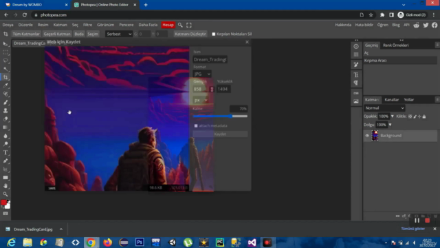Open the Serbest crop ratio dropdown
The image size is (440, 248).
click(119, 34)
